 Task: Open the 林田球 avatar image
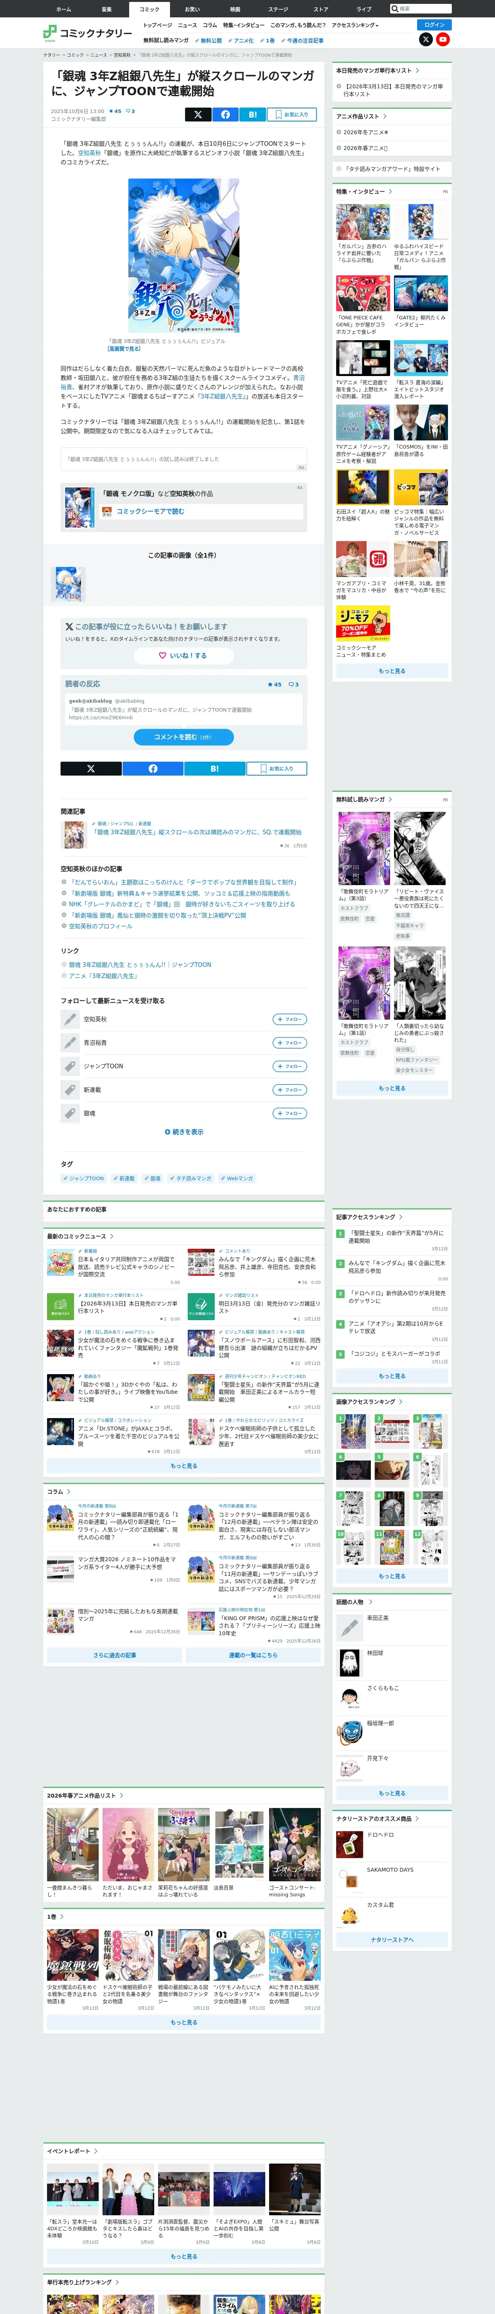click(349, 1662)
